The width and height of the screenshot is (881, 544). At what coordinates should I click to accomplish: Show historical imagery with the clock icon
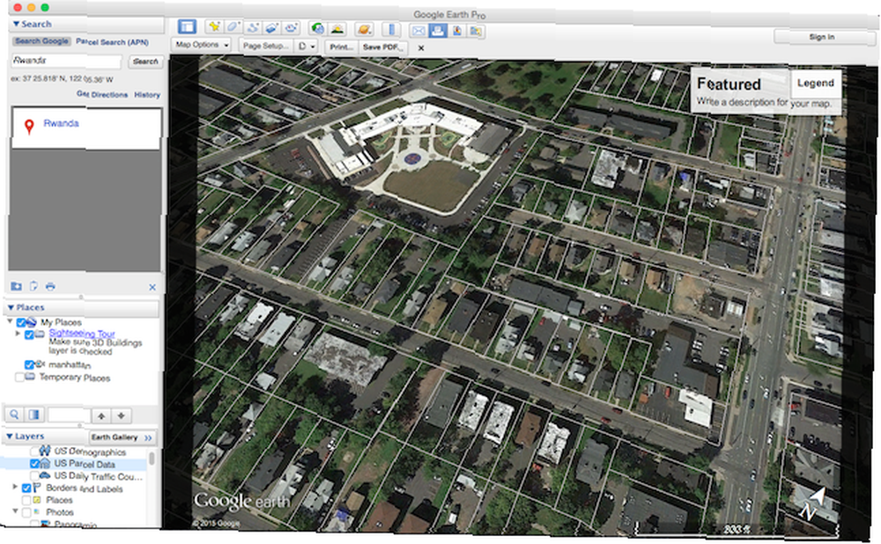pyautogui.click(x=317, y=28)
